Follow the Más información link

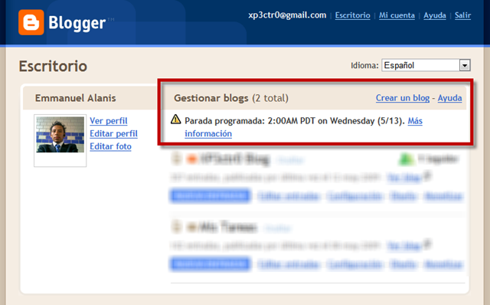[x=303, y=127]
